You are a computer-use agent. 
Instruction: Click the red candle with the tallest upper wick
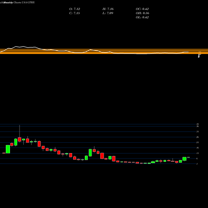click(20, 139)
